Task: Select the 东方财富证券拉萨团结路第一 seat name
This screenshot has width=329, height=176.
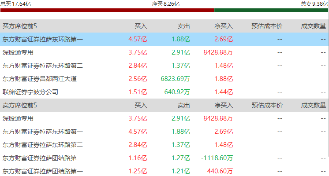Action: pos(43,171)
